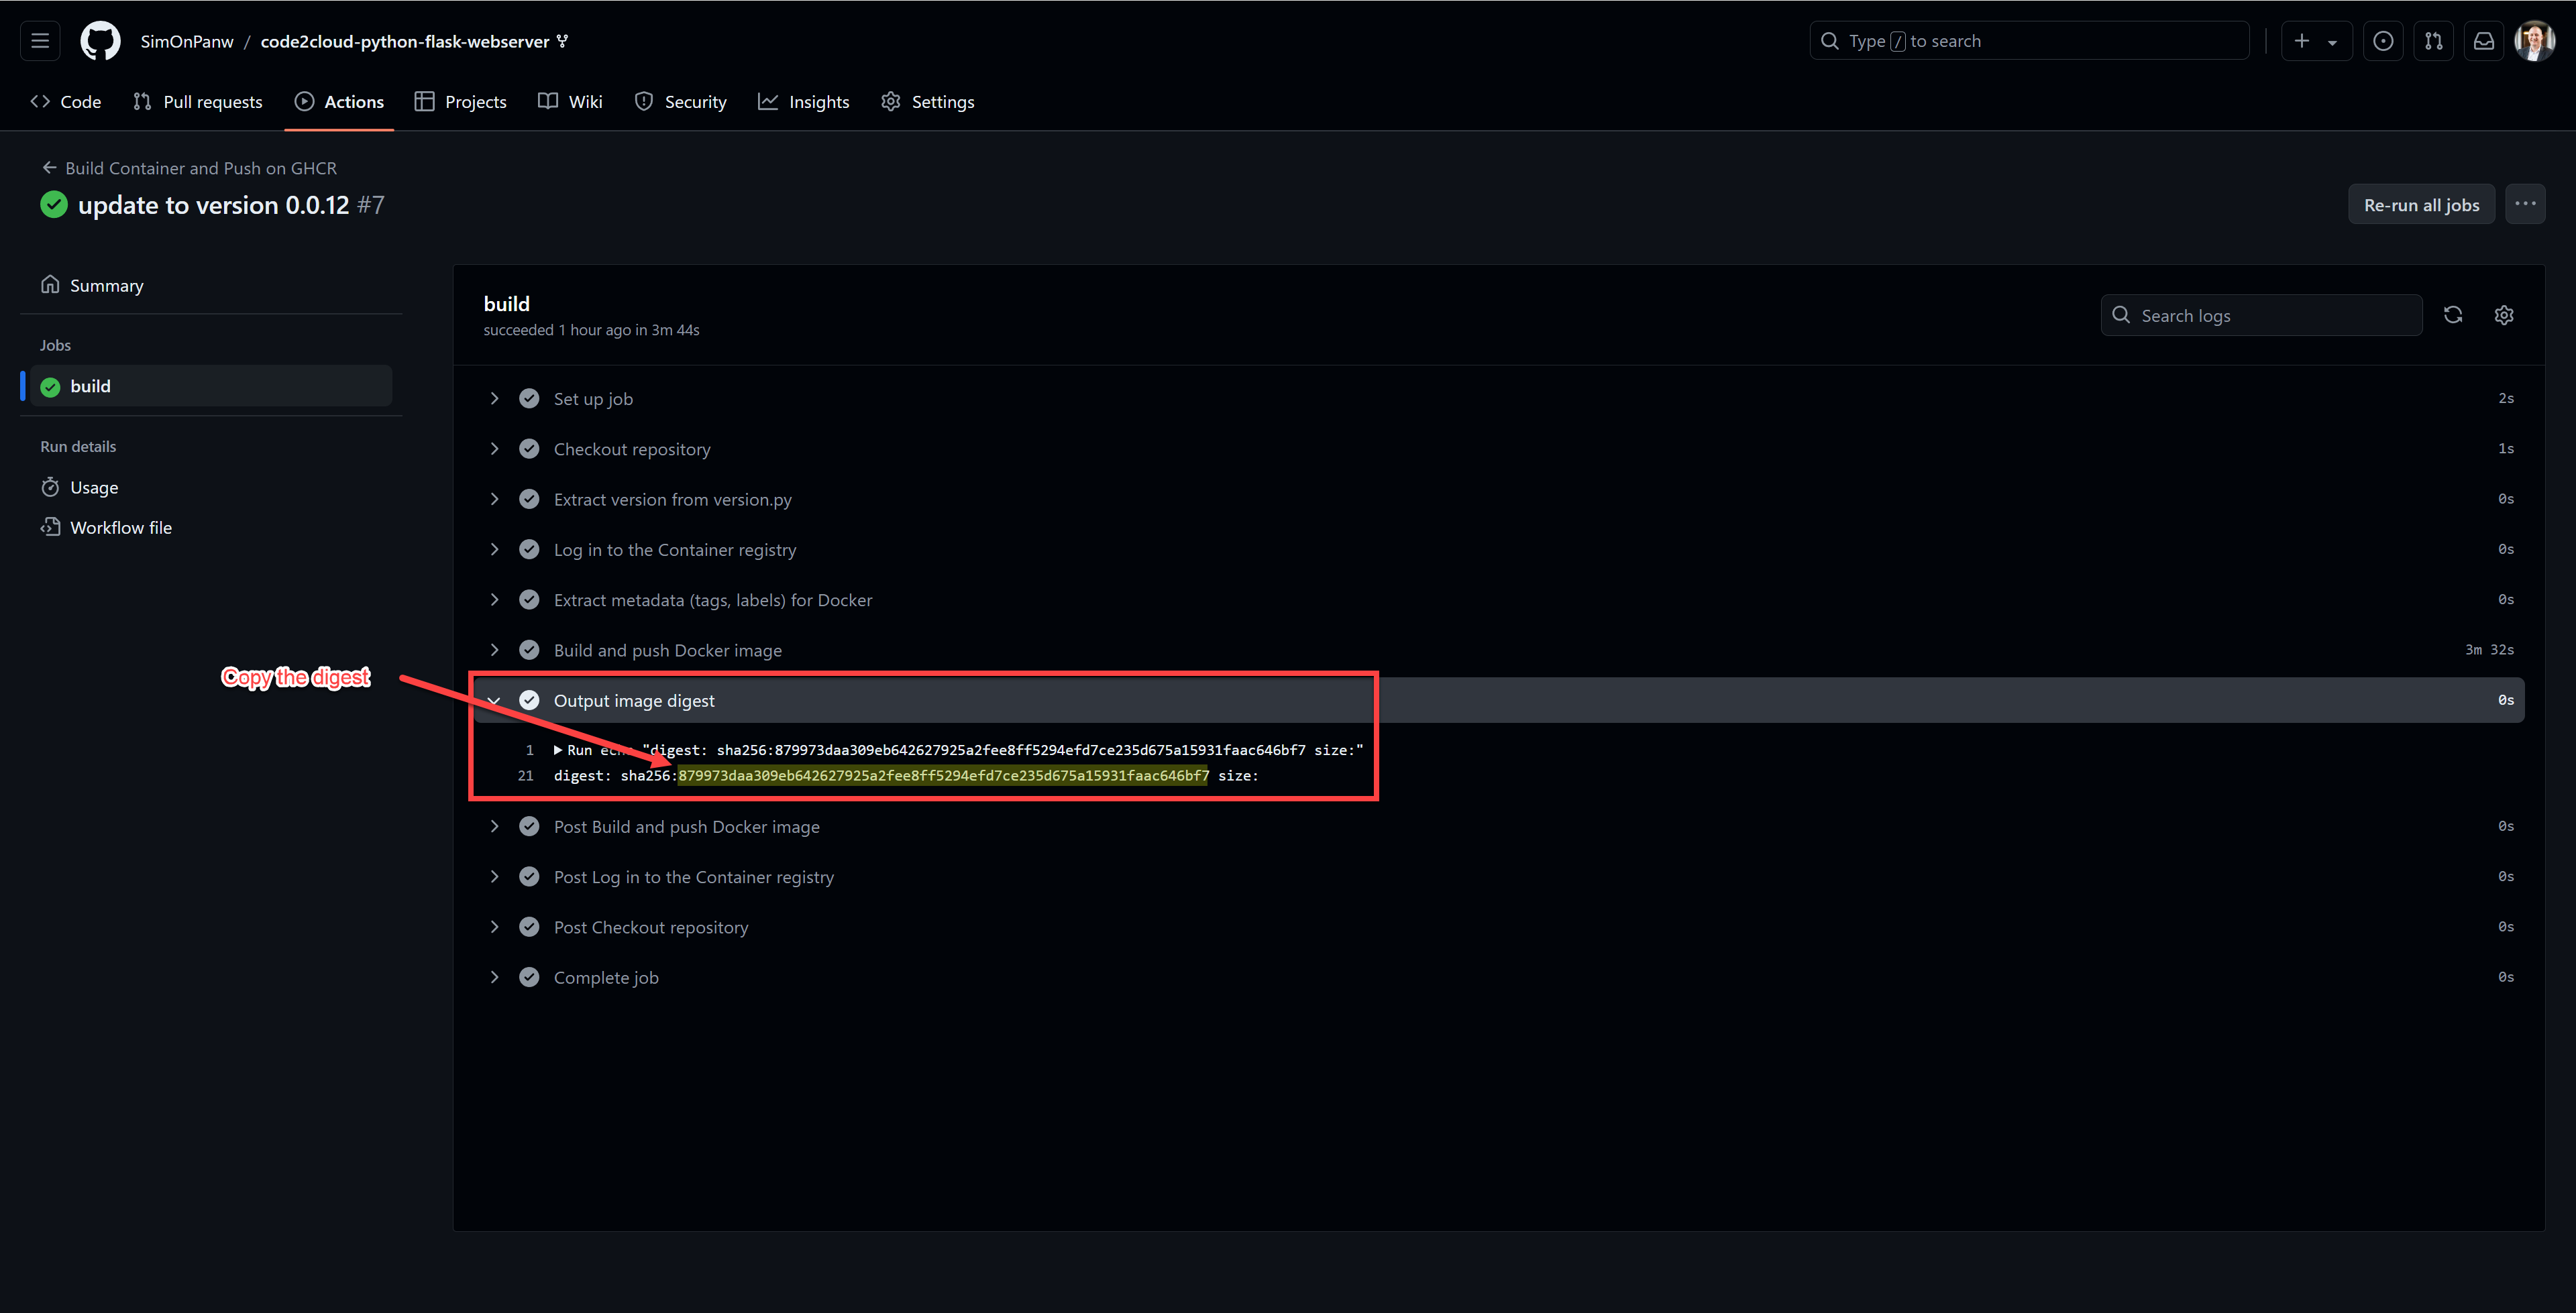
Task: Click Re-run all jobs button
Action: coord(2421,204)
